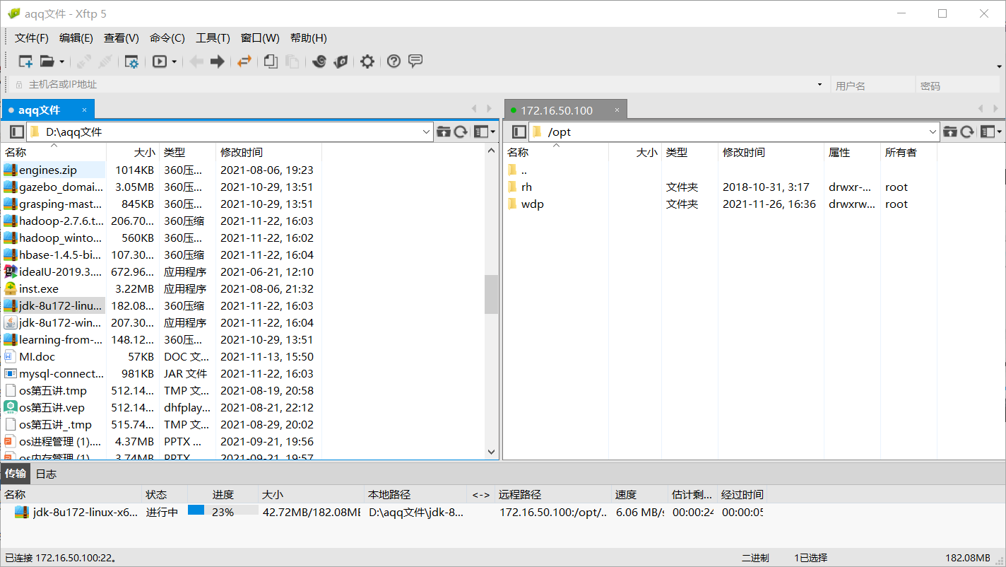
Task: Select the rh folder in remote pane
Action: (526, 187)
